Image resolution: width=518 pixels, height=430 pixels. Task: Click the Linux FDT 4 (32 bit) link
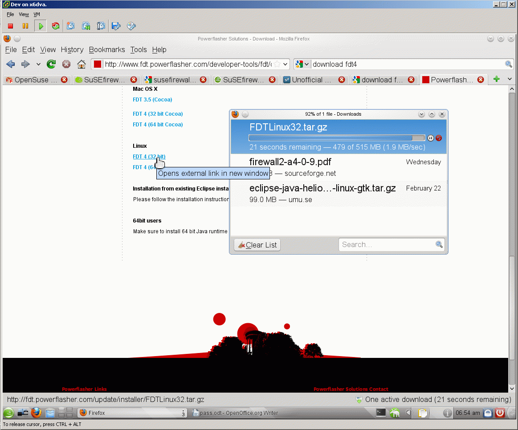pos(149,157)
